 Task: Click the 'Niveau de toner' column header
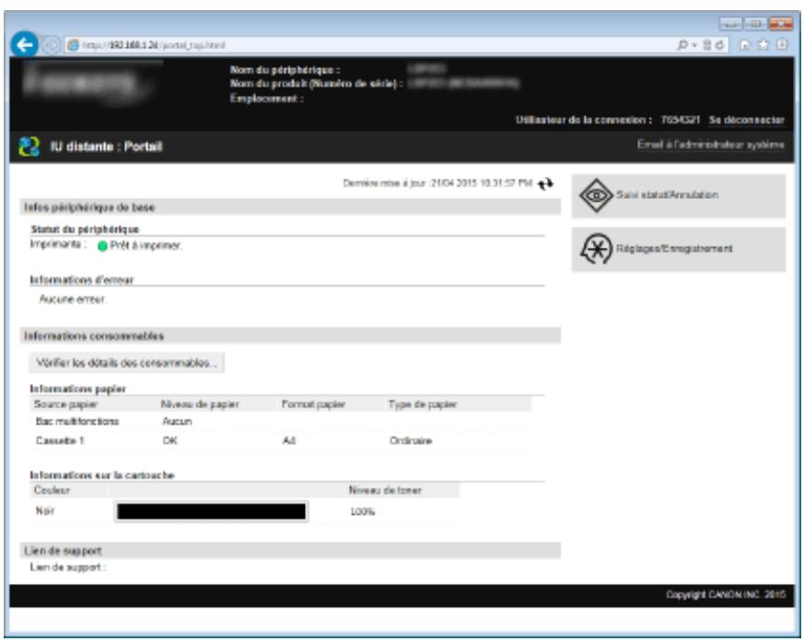(x=385, y=491)
